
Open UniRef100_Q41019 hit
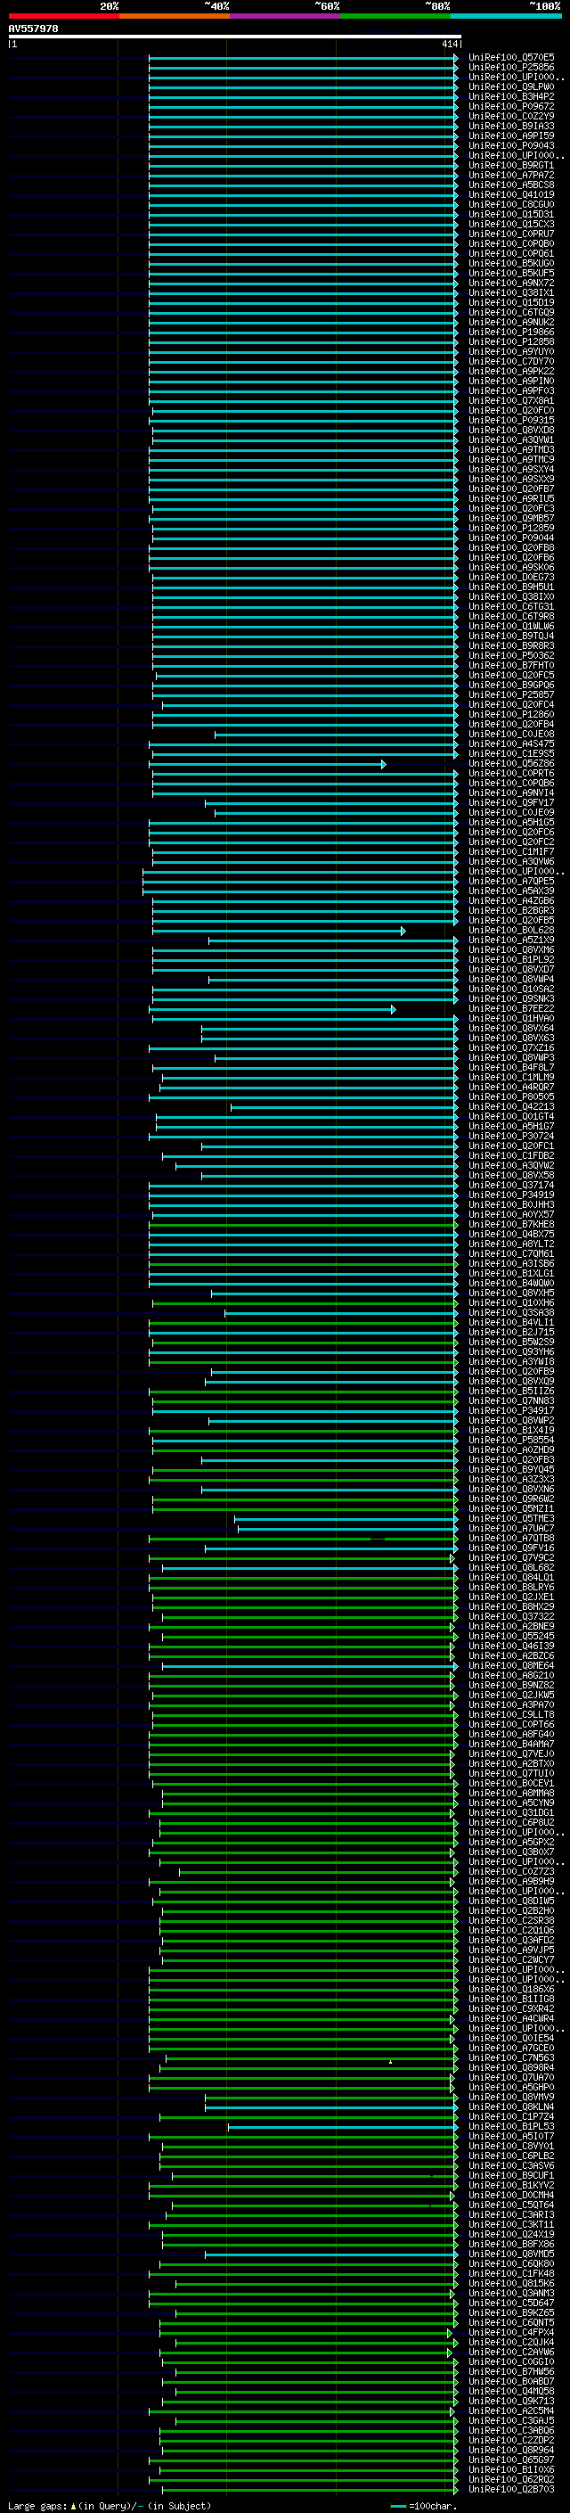point(511,194)
